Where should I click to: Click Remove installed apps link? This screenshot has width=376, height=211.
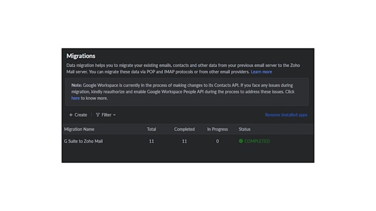click(x=286, y=115)
